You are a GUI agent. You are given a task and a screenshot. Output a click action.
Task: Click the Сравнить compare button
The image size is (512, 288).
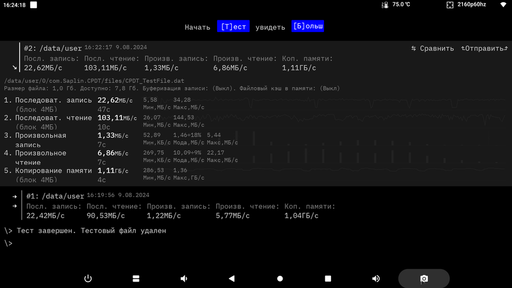point(433,48)
